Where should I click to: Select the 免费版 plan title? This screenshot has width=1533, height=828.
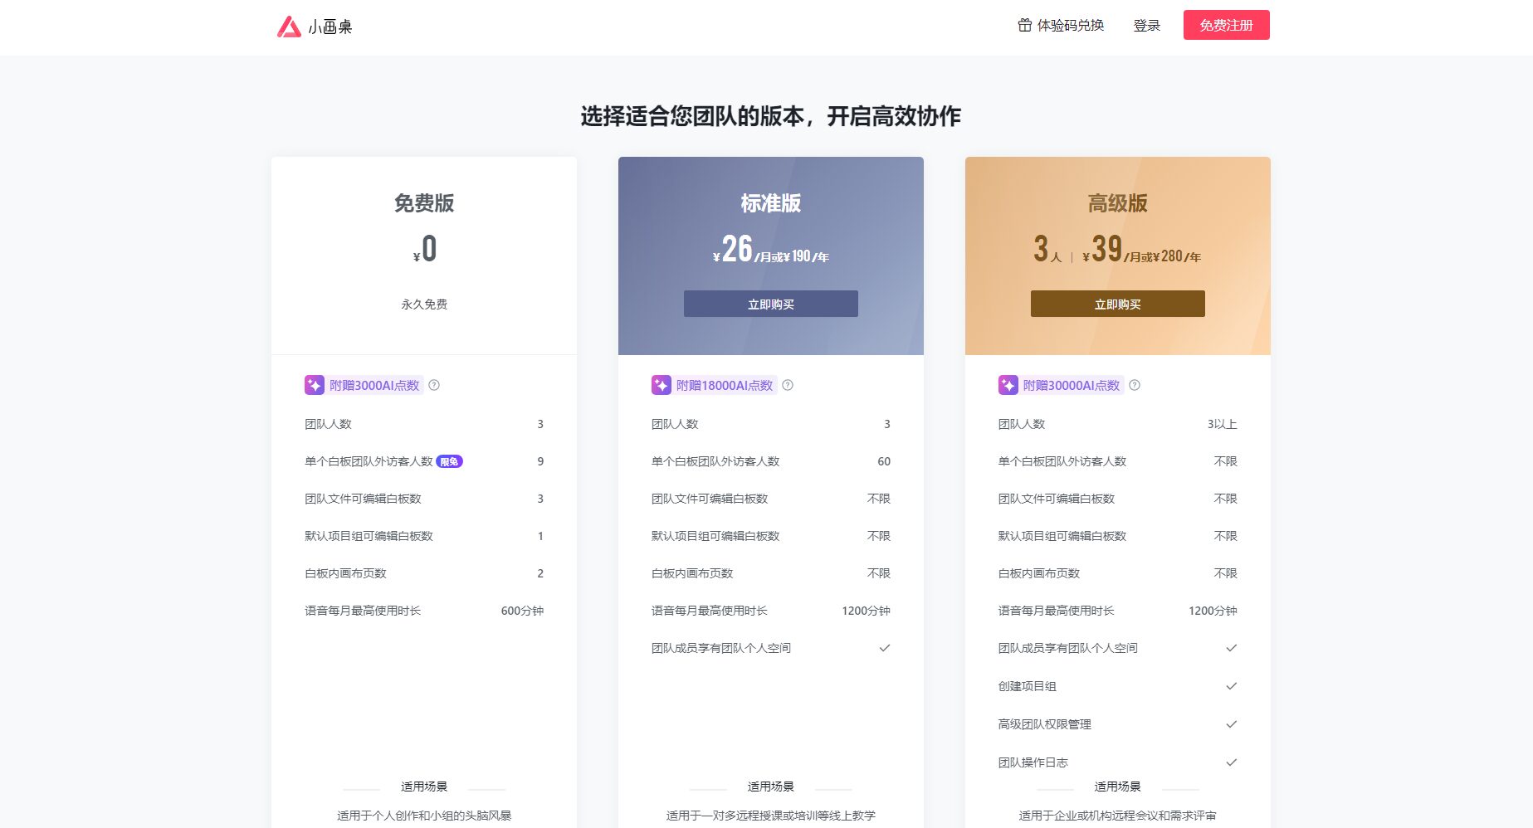pyautogui.click(x=424, y=203)
